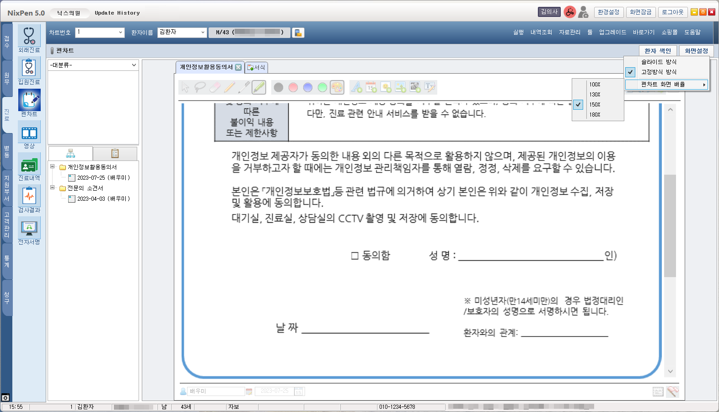
Task: Select the 180% zoom ratio option
Action: pyautogui.click(x=595, y=115)
